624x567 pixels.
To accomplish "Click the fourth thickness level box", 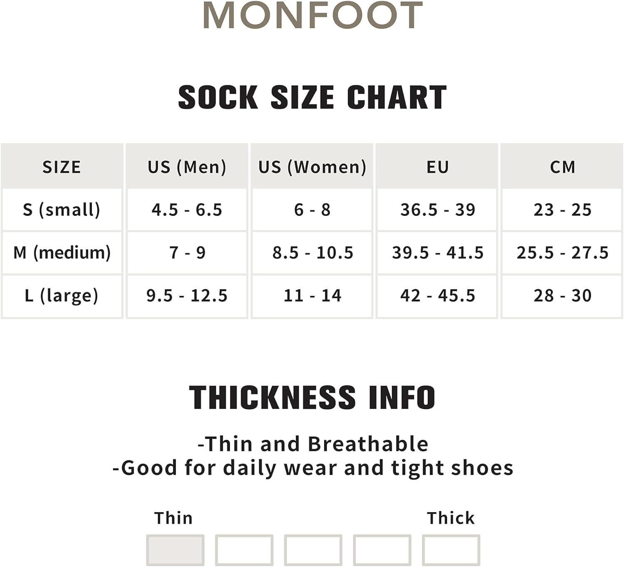I will [382, 550].
